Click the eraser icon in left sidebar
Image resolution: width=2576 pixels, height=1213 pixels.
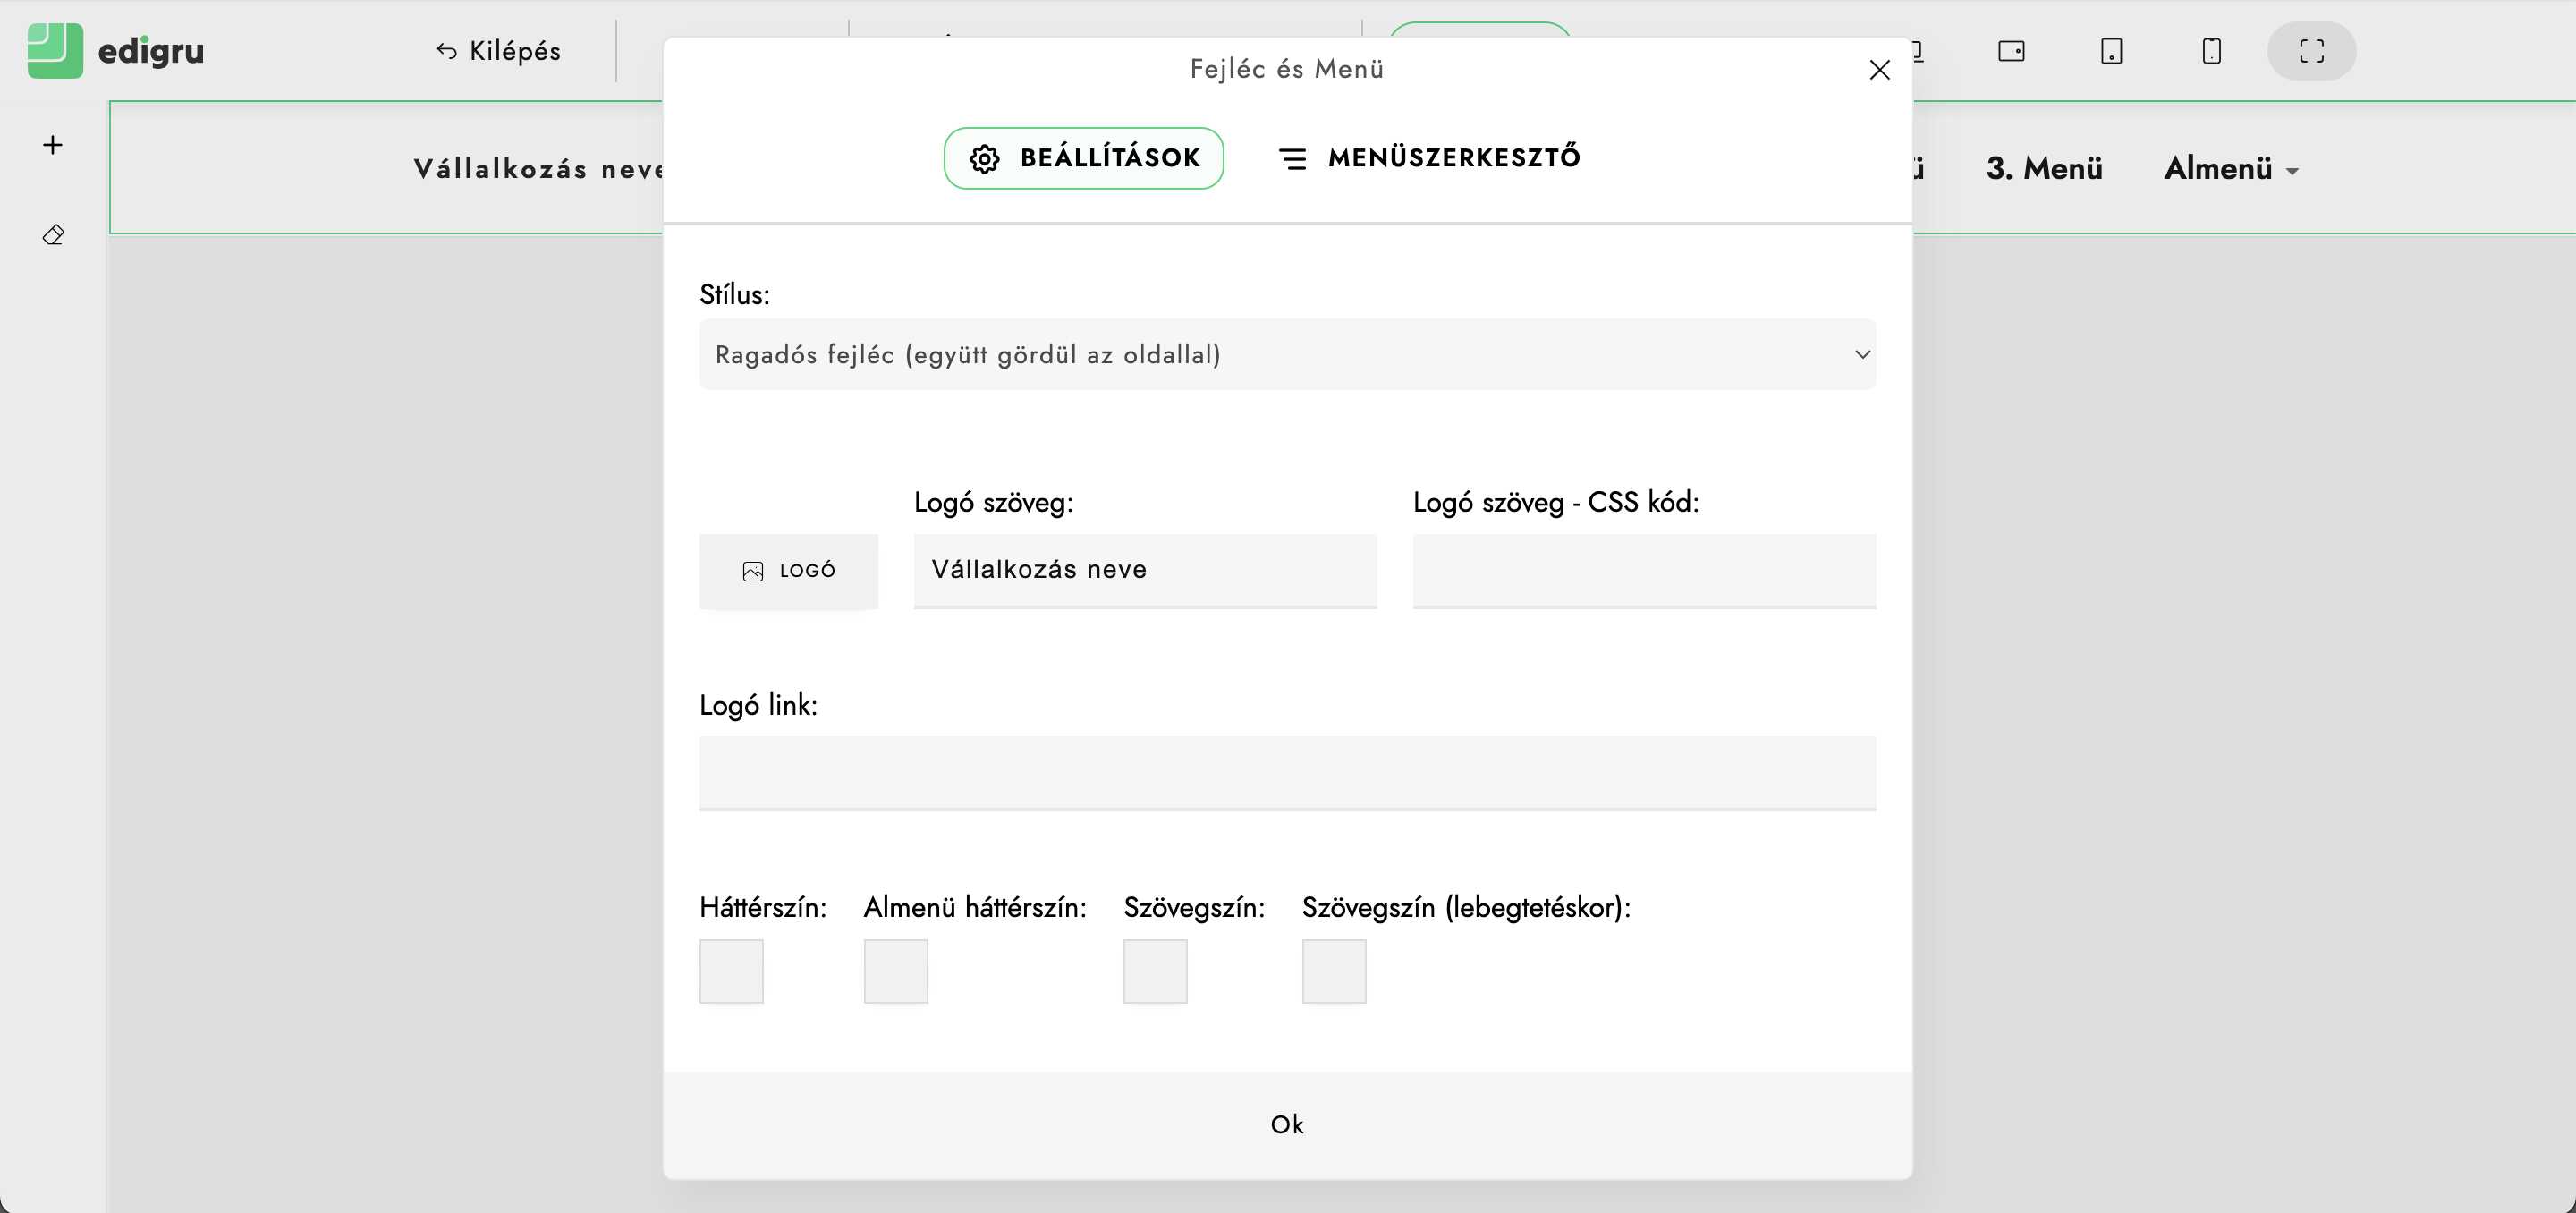[53, 235]
